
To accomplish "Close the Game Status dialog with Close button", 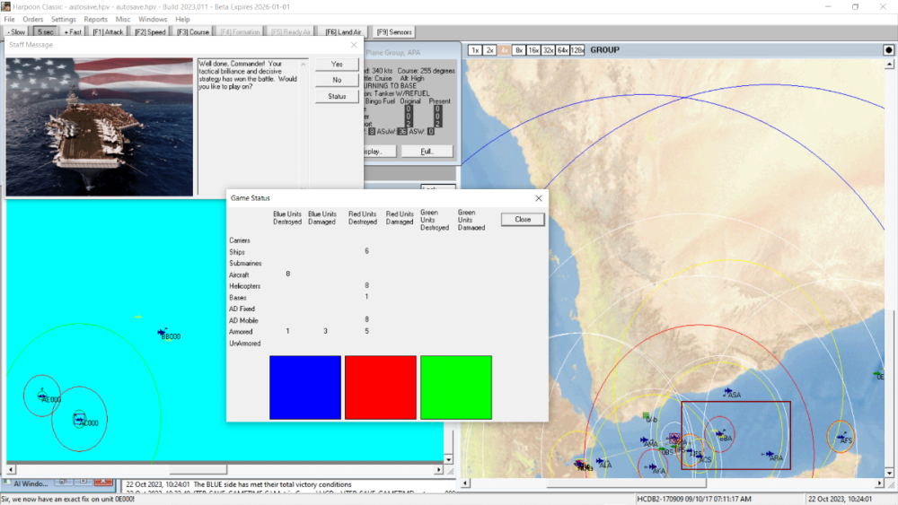I will 523,219.
